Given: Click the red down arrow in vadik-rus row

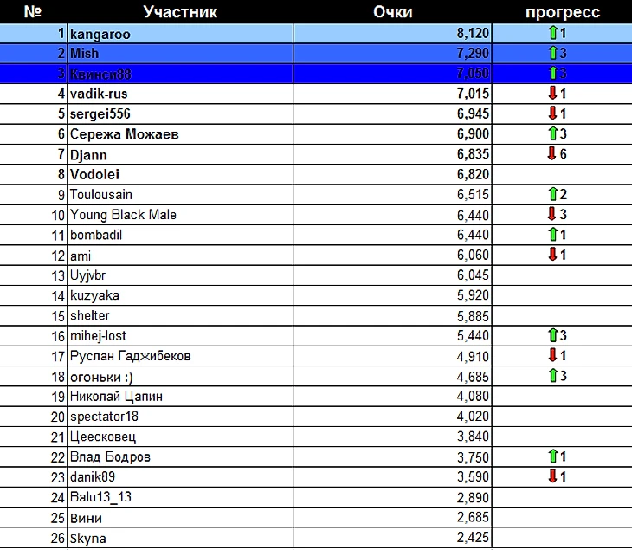Looking at the screenshot, I should click(551, 94).
